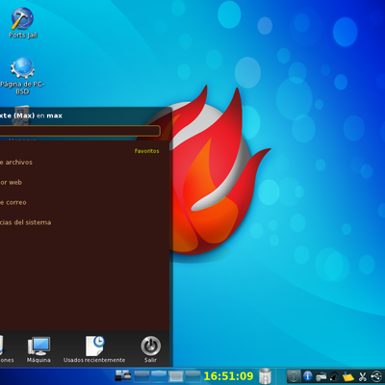
Task: Switch to the second virtual desktop pager
Action: (x=159, y=375)
